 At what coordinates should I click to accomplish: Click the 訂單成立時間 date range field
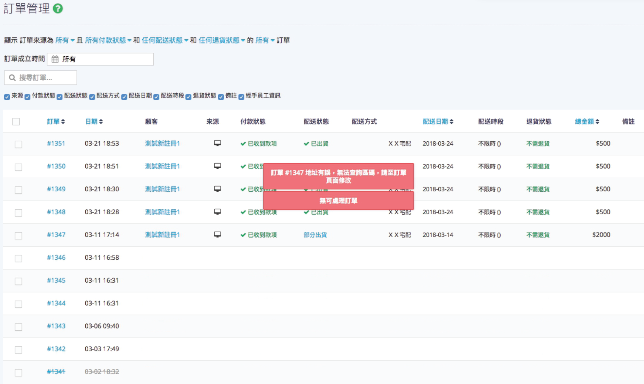(100, 59)
